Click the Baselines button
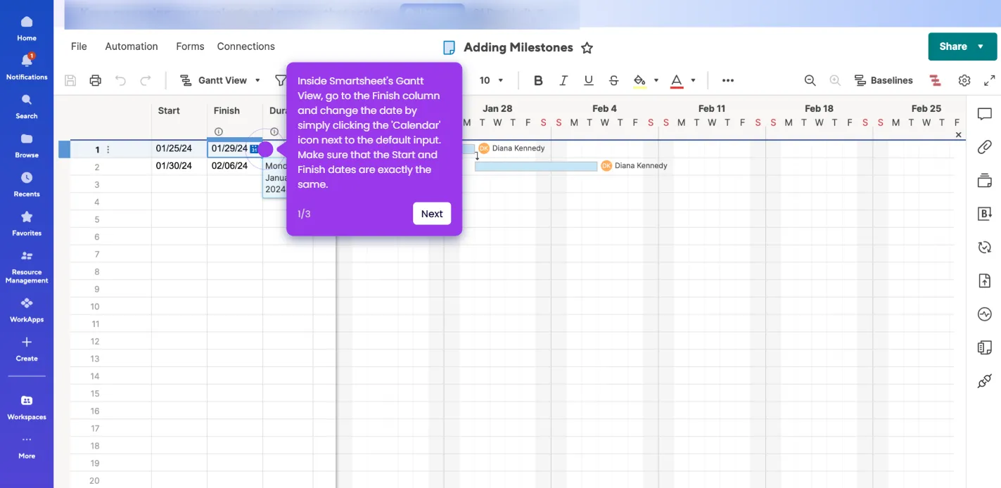The width and height of the screenshot is (1001, 488). [884, 80]
